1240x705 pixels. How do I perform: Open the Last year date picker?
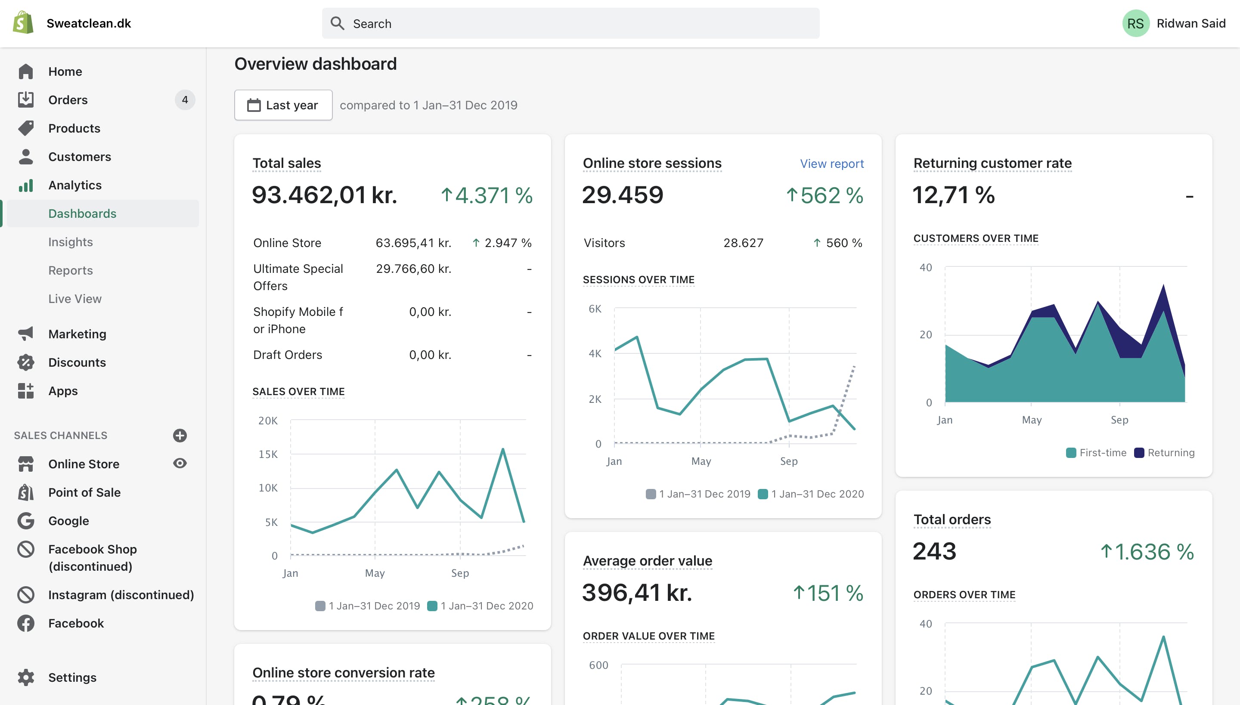(x=283, y=105)
